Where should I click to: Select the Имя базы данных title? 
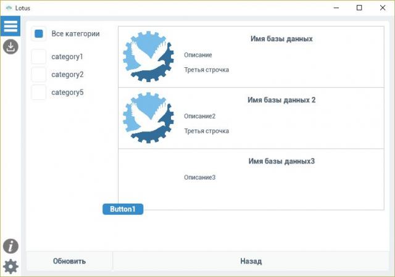[281, 39]
